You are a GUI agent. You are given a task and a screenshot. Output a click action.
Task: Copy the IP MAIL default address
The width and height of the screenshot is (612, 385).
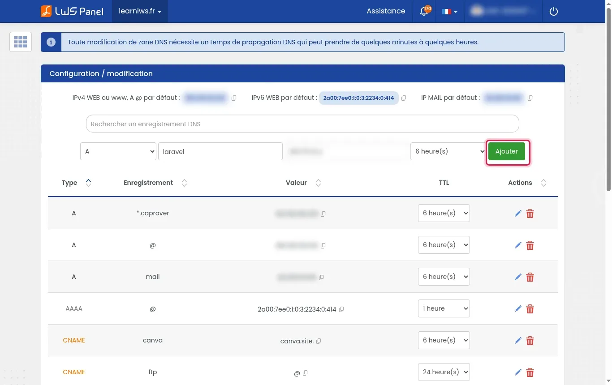tap(530, 98)
